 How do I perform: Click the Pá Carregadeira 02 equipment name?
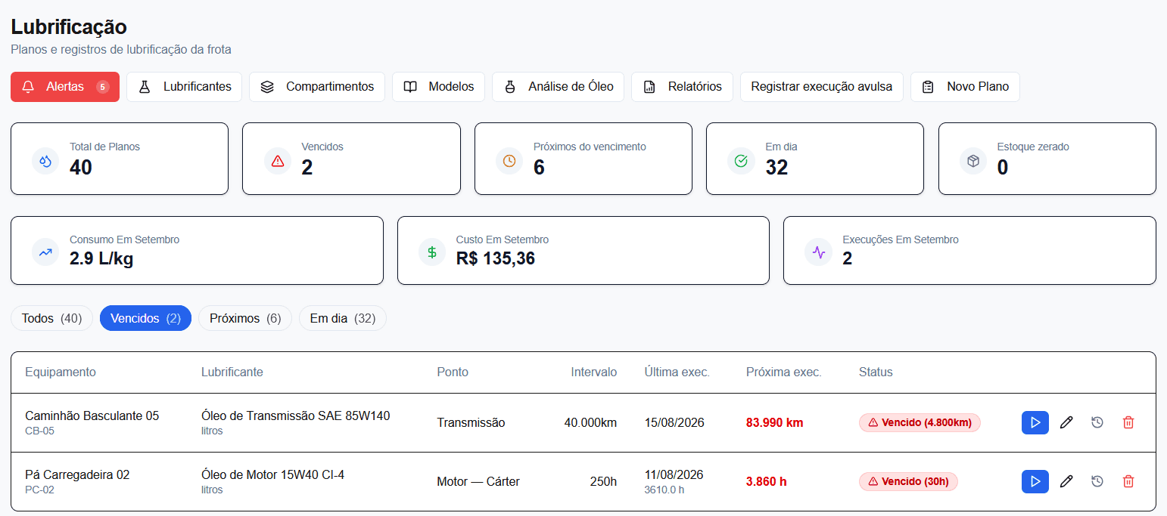[77, 474]
